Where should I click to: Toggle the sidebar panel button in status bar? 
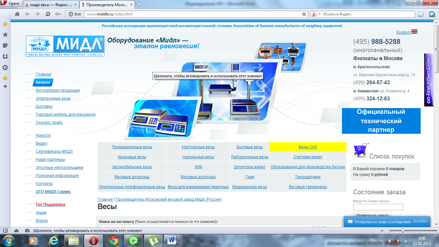[5, 231]
